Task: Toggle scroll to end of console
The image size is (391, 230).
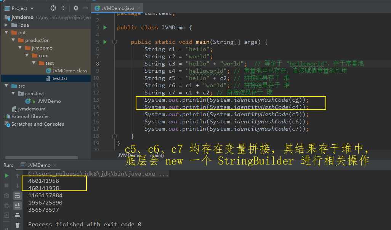Action: 18,206
